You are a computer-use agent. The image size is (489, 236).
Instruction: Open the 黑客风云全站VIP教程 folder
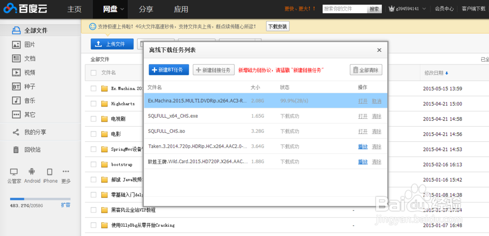133,210
